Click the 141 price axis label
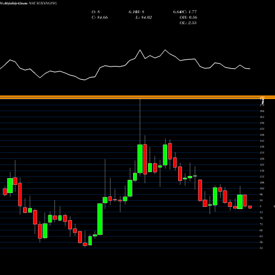 pos(262,141)
